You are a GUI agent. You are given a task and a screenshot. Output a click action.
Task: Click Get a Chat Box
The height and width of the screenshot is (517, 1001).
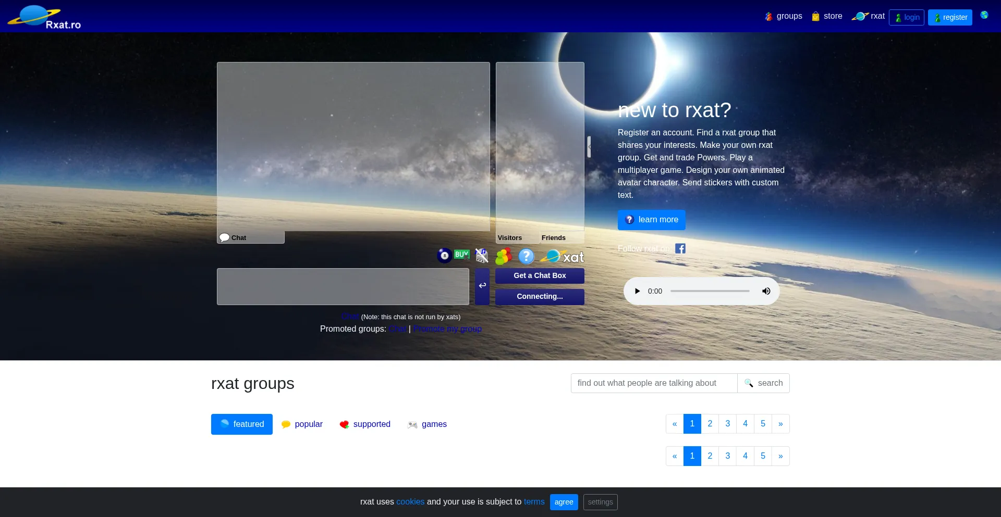tap(540, 276)
